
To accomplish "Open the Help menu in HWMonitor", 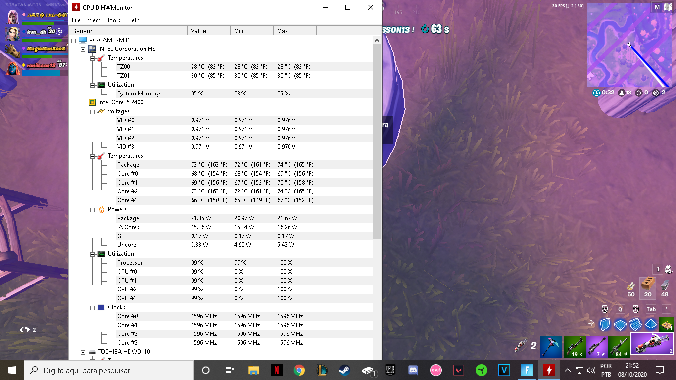I will pos(133,20).
